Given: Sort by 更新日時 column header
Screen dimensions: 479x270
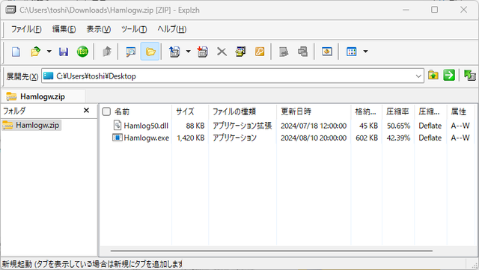Looking at the screenshot, I should click(x=296, y=111).
